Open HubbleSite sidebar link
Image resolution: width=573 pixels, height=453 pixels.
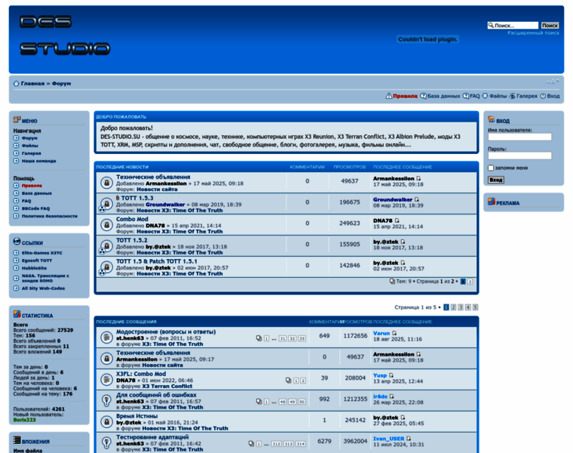[34, 268]
